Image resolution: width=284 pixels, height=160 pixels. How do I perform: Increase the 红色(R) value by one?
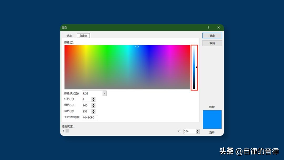[x=93, y=98]
